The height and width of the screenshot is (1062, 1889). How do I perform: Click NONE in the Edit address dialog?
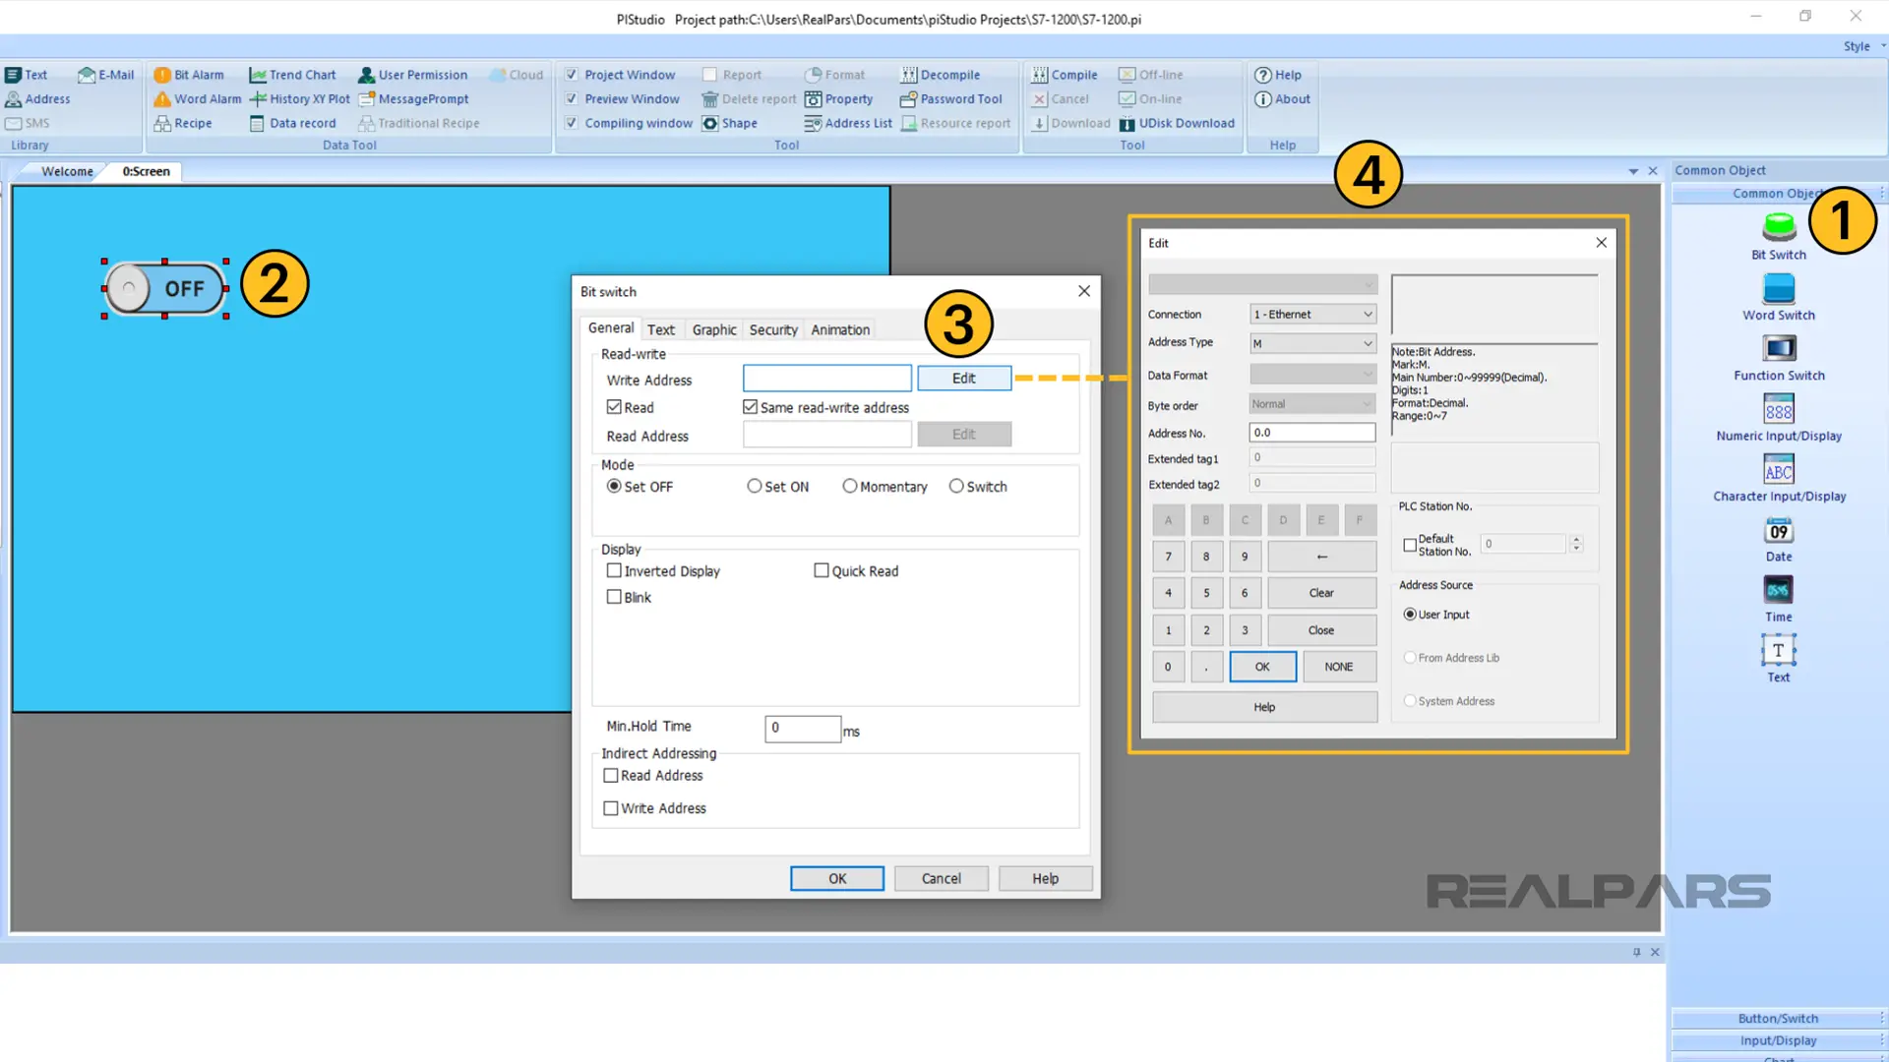[x=1339, y=665]
